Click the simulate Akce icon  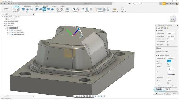pyautogui.click(x=83, y=9)
